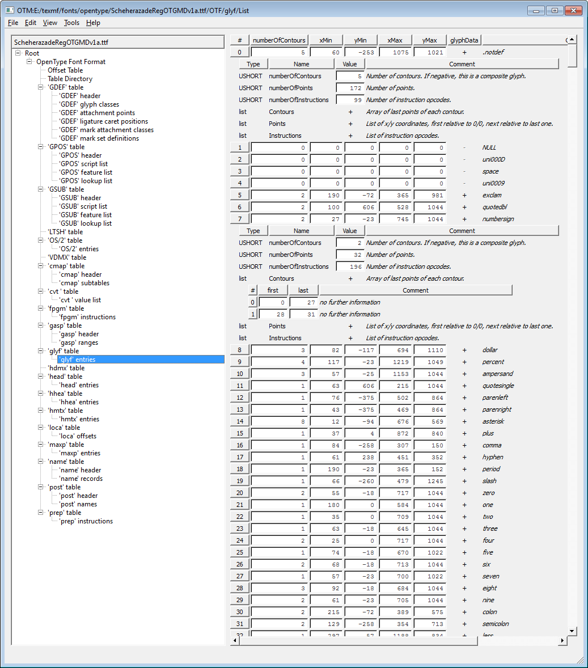Edit numberOfPoints value 172 field
588x668 pixels.
tap(350, 88)
